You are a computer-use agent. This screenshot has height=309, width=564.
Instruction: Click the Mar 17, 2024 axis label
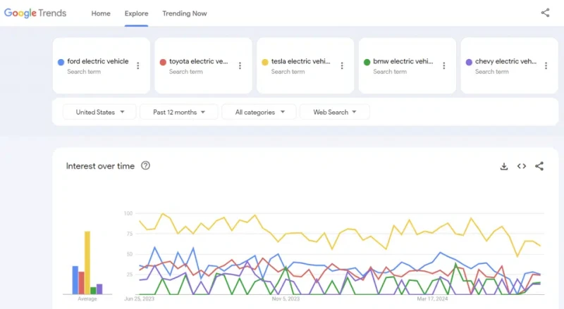coord(432,298)
